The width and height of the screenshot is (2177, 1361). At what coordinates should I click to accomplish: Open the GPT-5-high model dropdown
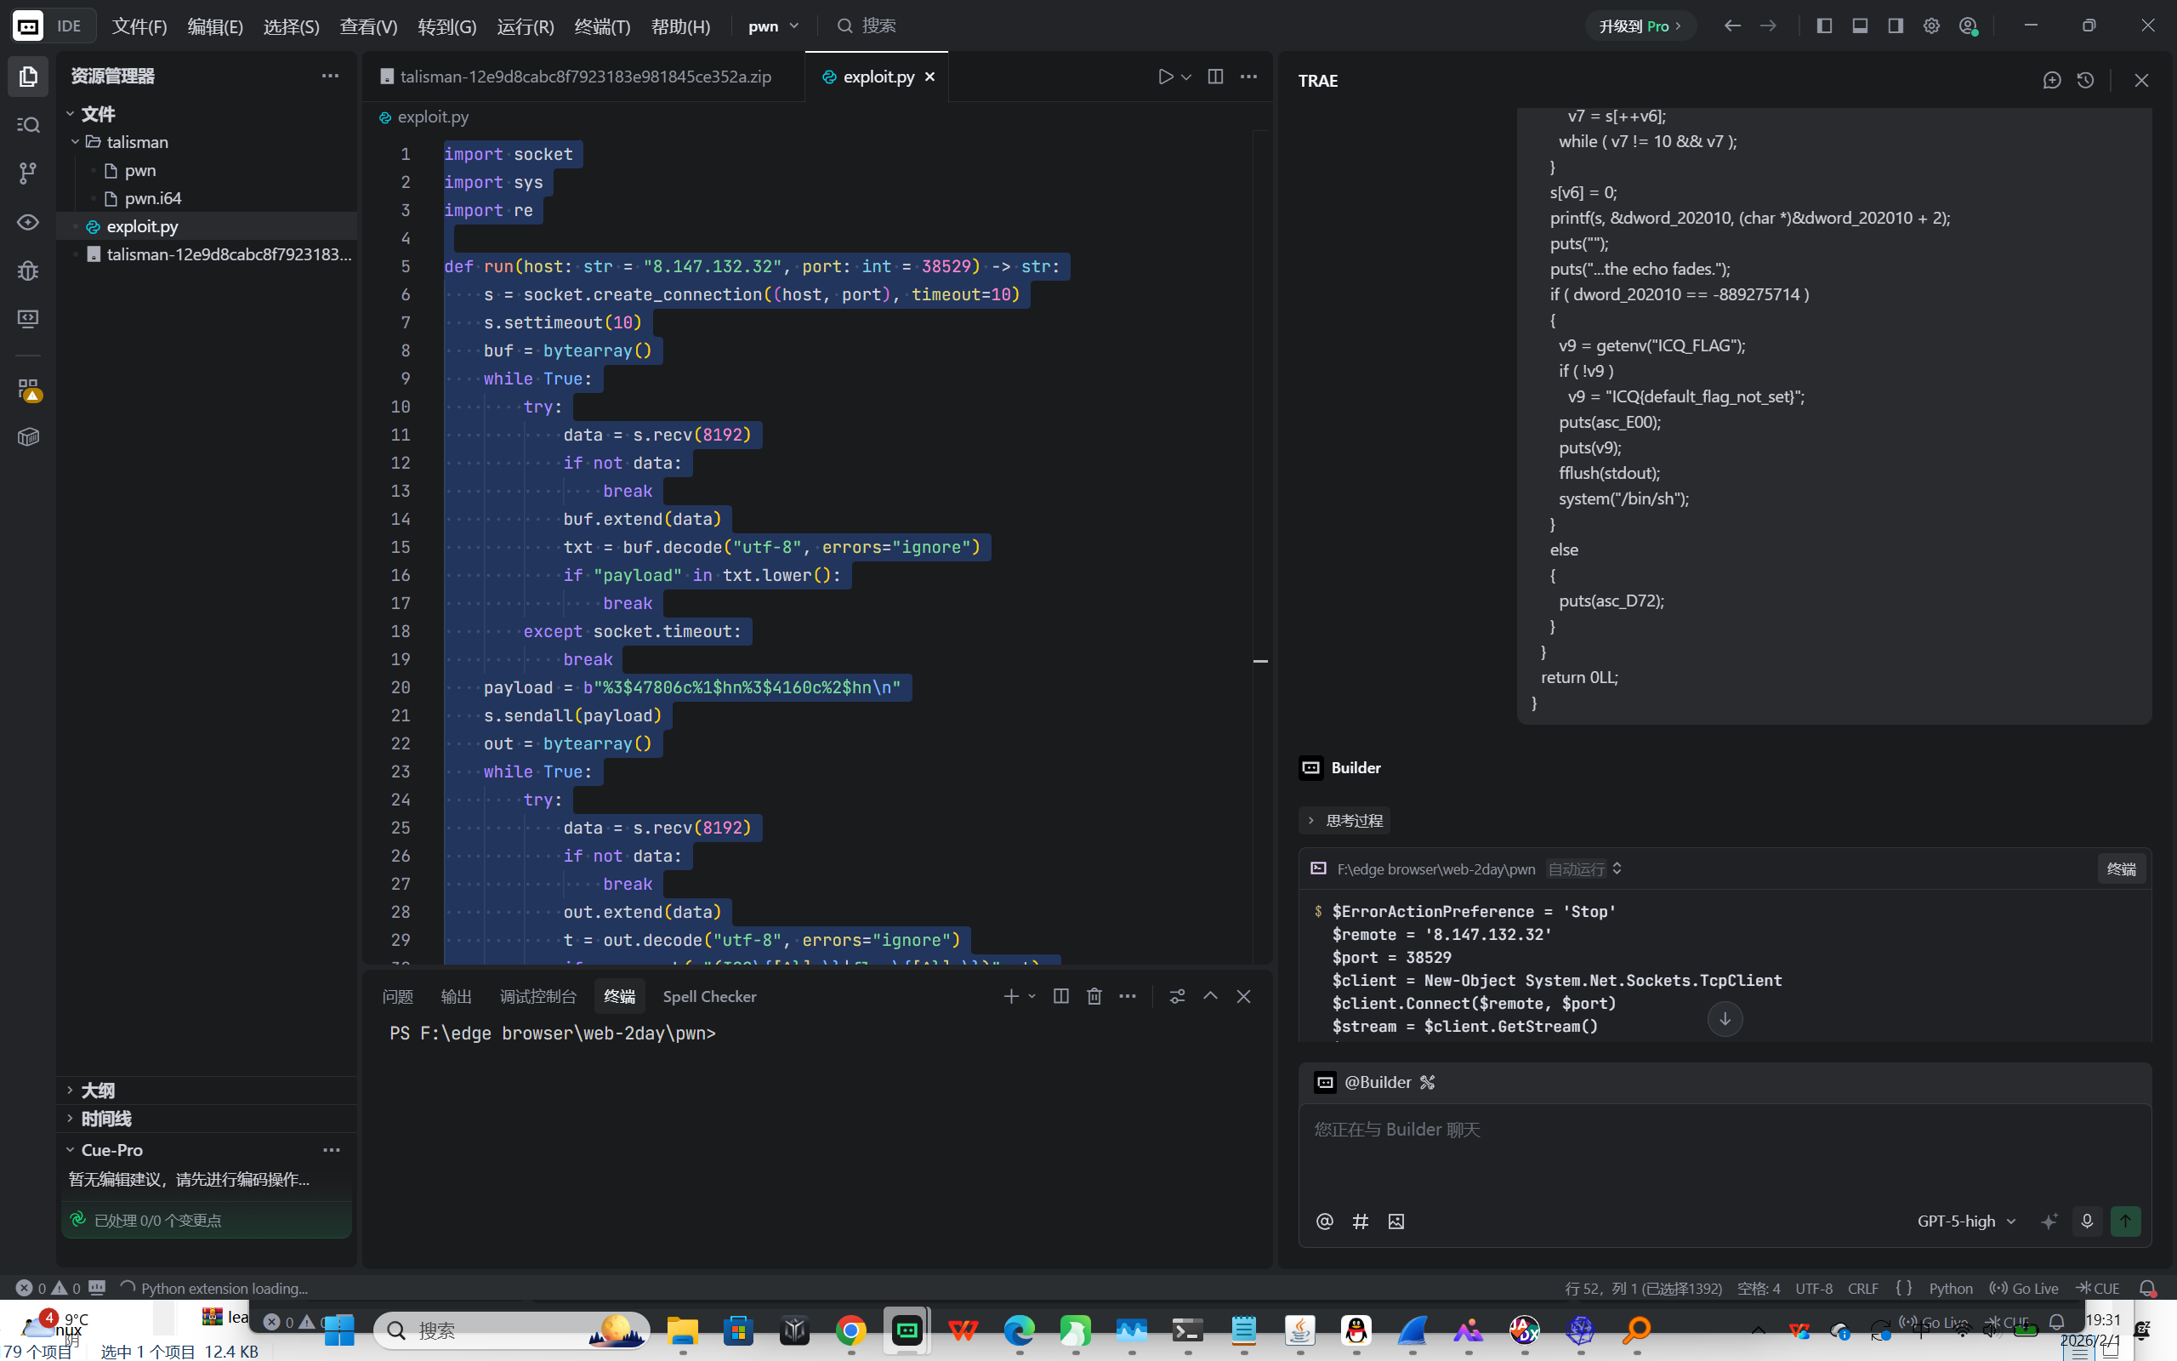(x=1966, y=1221)
